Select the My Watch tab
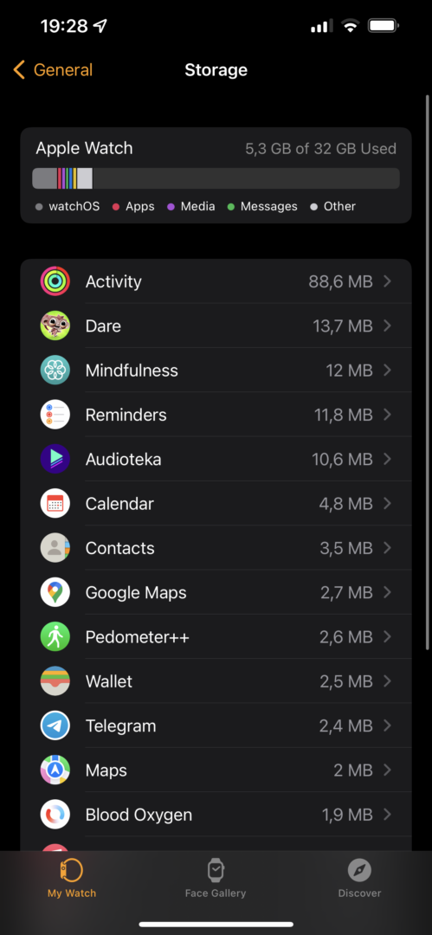This screenshot has height=935, width=432. pos(72,879)
